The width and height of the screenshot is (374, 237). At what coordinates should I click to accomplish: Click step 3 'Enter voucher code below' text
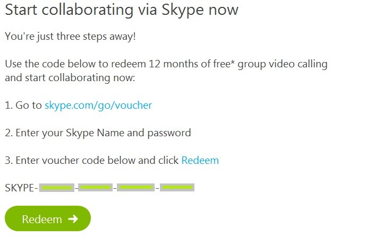91,160
